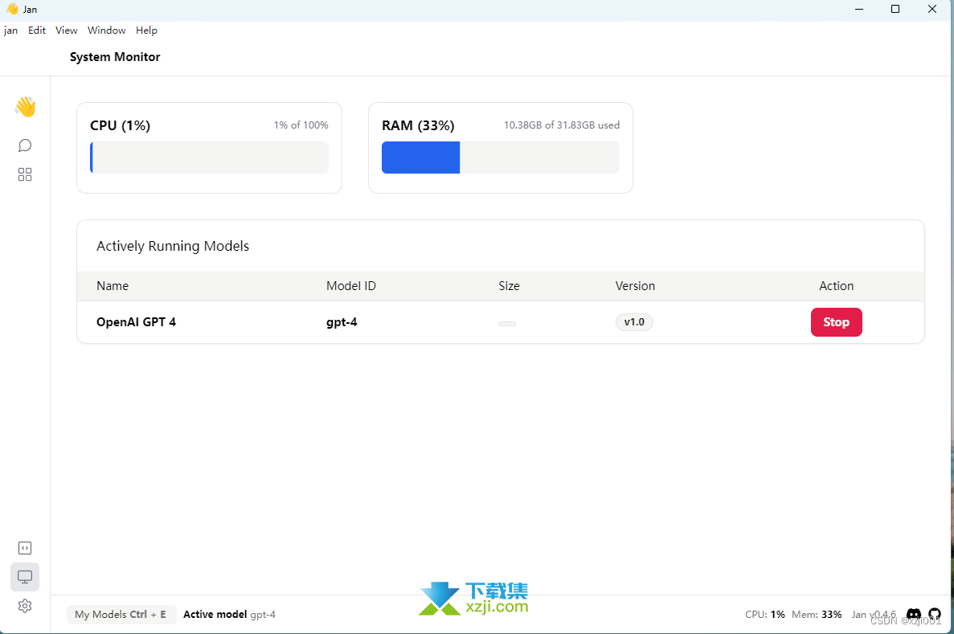This screenshot has width=954, height=634.
Task: Click the 1% of 100% text
Action: (x=301, y=125)
